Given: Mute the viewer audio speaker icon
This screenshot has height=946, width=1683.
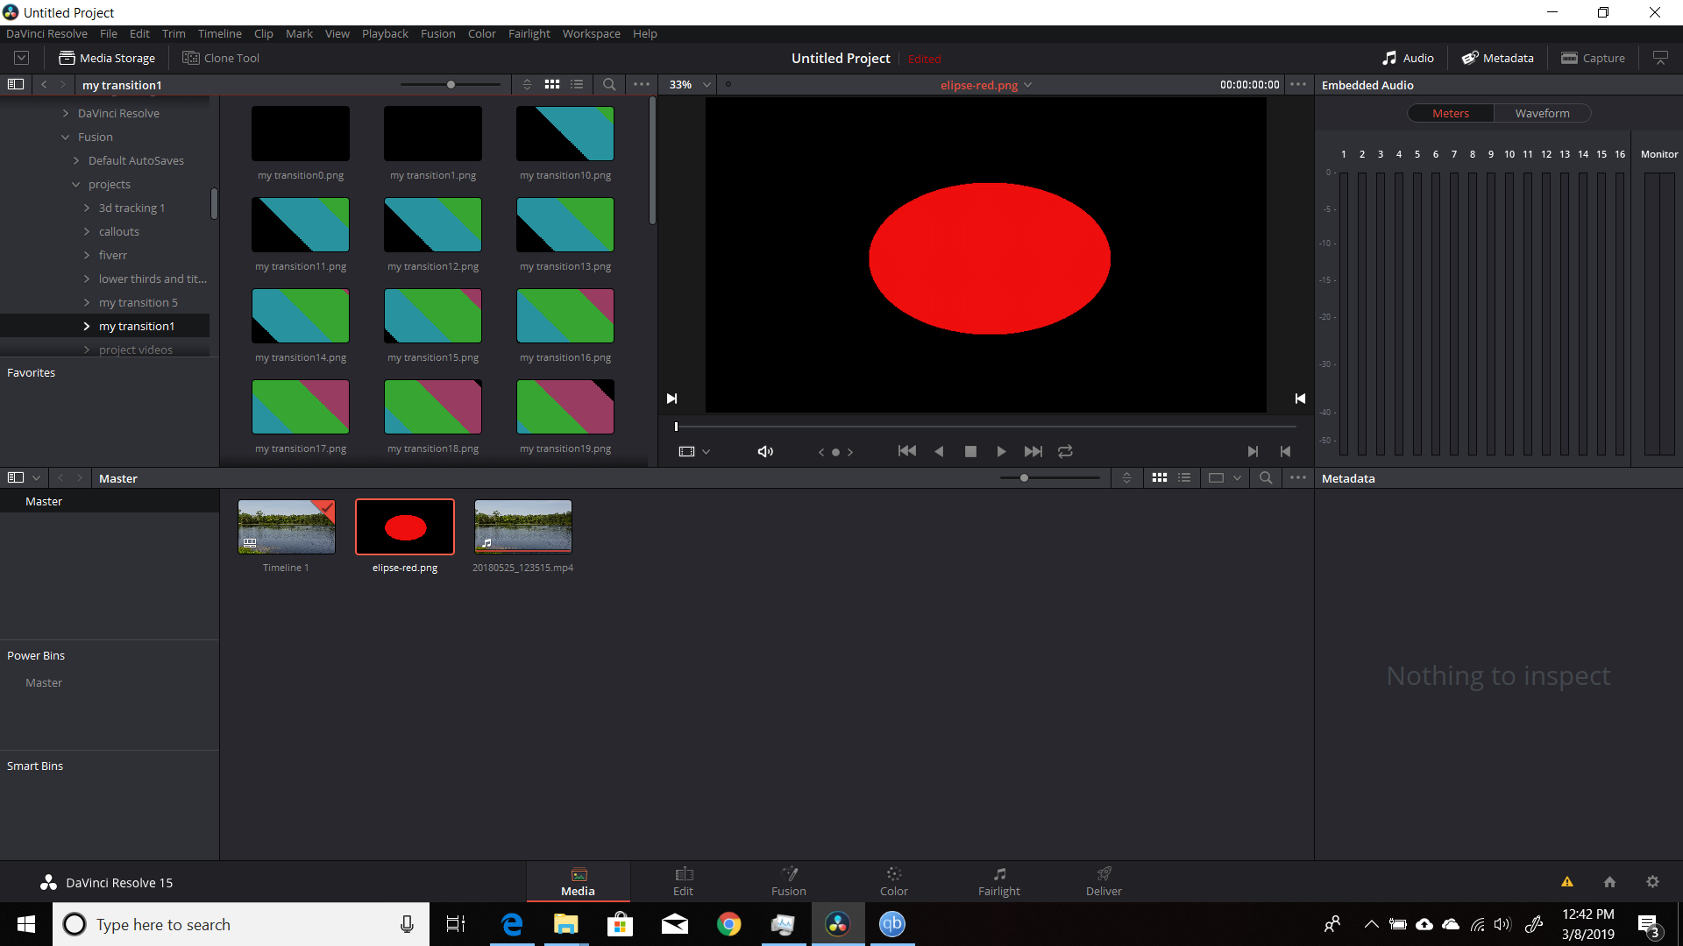Looking at the screenshot, I should point(765,452).
